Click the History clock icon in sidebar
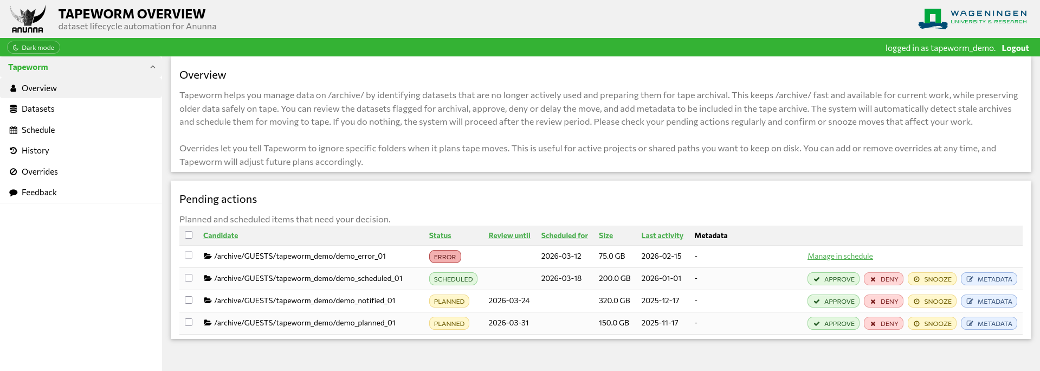The height and width of the screenshot is (371, 1040). coord(14,151)
